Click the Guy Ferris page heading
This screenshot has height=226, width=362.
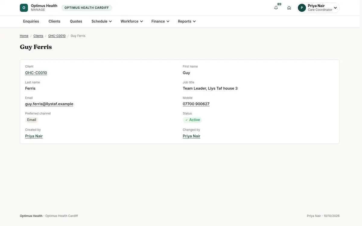[36, 47]
